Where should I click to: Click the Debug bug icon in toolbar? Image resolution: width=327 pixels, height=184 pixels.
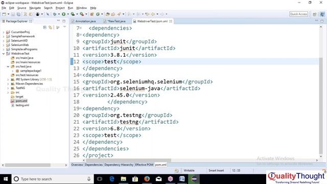point(55,14)
